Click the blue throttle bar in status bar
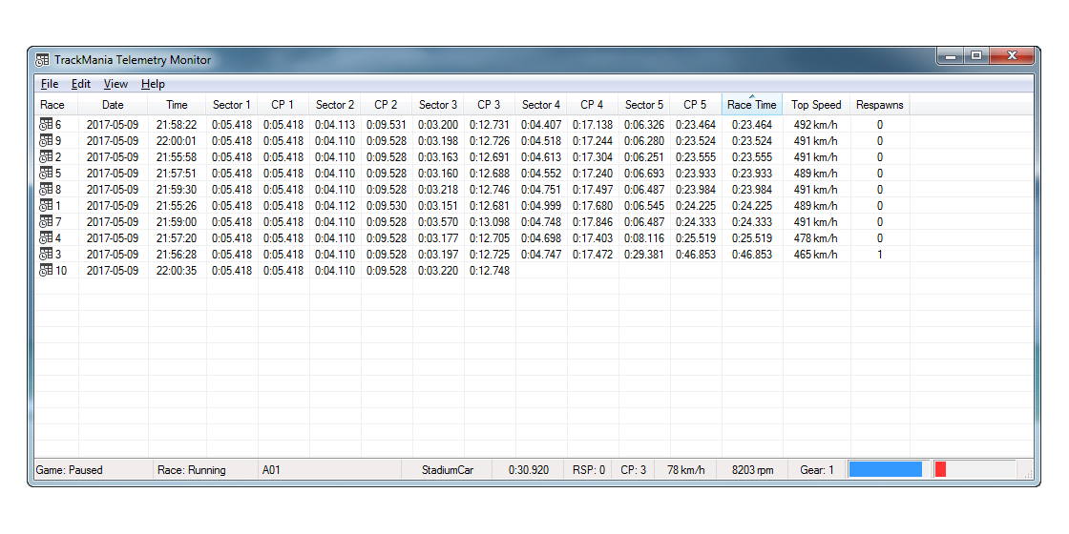Screen dimensions: 1069x534 pyautogui.click(x=885, y=469)
